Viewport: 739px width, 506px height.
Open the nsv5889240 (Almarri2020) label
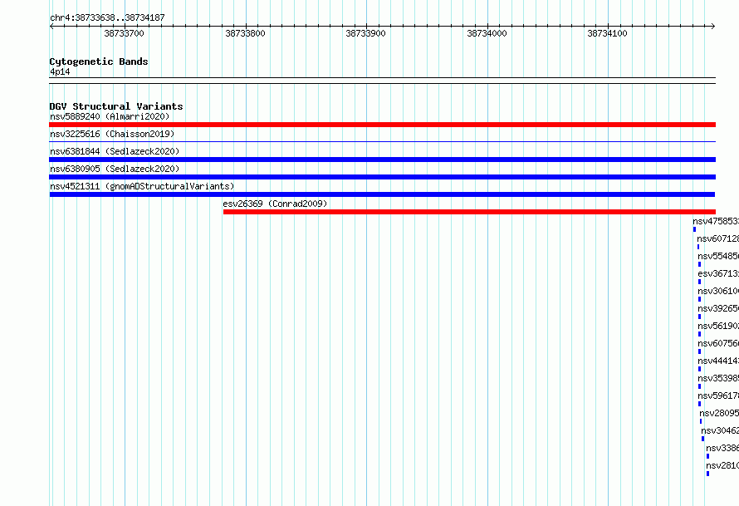click(x=110, y=116)
